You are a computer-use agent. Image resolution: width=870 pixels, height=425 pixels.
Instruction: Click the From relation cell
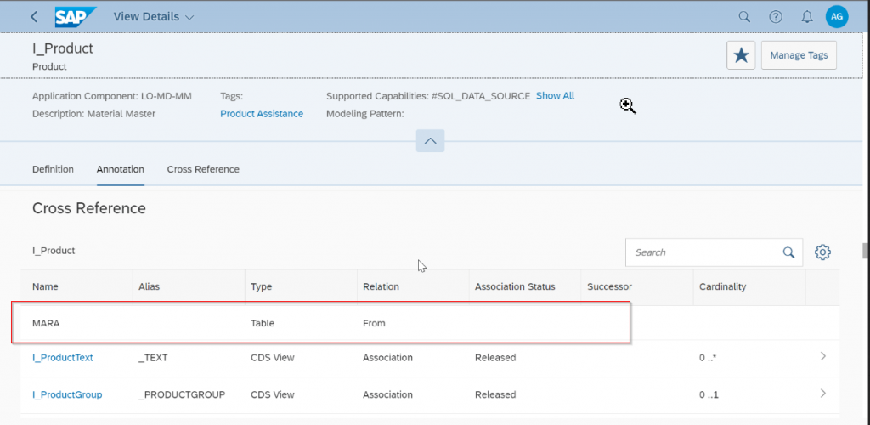click(374, 323)
